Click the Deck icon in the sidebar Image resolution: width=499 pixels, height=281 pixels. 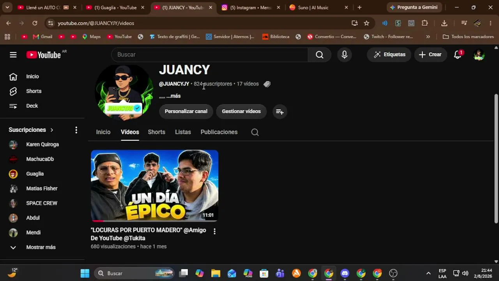point(13,106)
